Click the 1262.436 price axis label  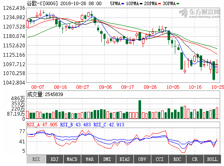(14, 8)
